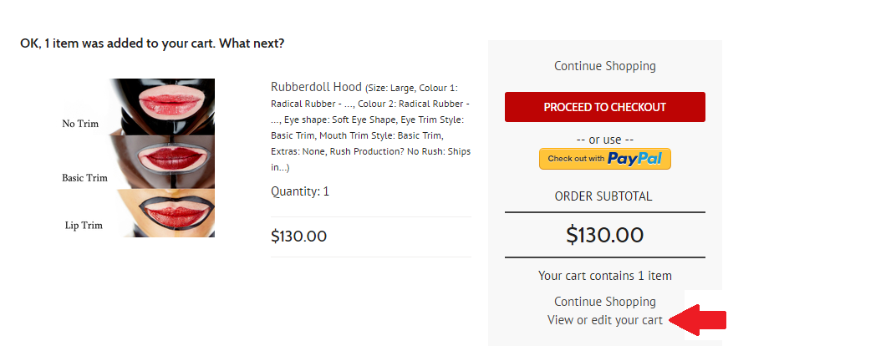Click the red PROCEED TO CHECKOUT button
The image size is (886, 346).
pos(604,107)
